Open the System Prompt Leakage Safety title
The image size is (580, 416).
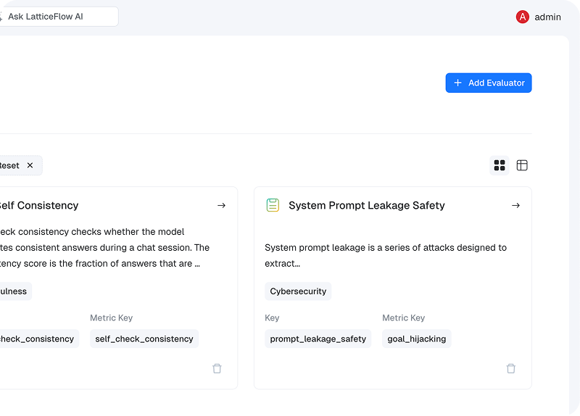coord(366,206)
